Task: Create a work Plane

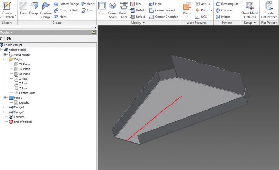Action: click(x=187, y=8)
